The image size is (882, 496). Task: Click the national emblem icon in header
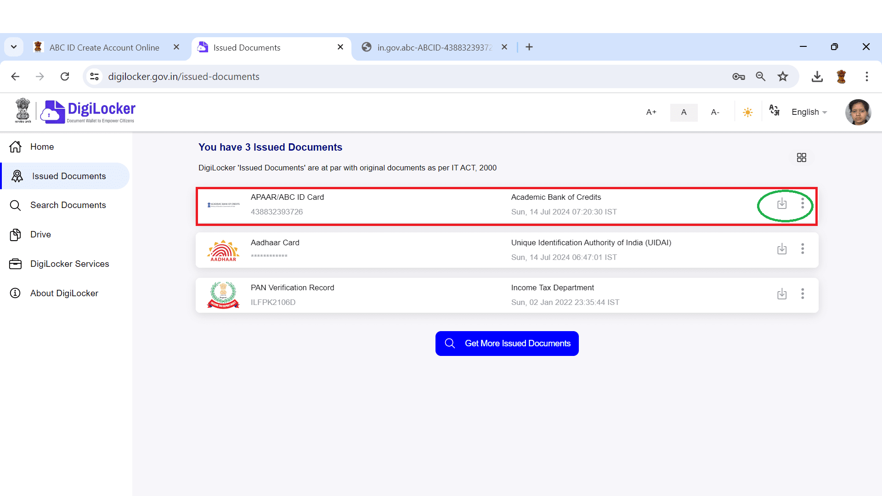pos(23,111)
